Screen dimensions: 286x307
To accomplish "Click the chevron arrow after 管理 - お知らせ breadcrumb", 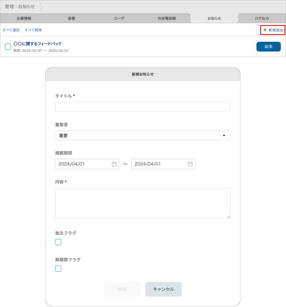I will tap(41, 6).
